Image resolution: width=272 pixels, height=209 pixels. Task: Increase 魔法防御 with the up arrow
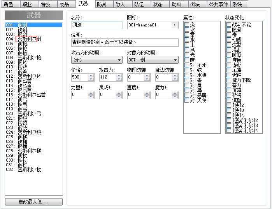click(175, 76)
